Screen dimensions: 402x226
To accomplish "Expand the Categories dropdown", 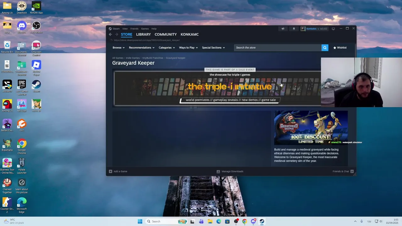I will coord(167,48).
